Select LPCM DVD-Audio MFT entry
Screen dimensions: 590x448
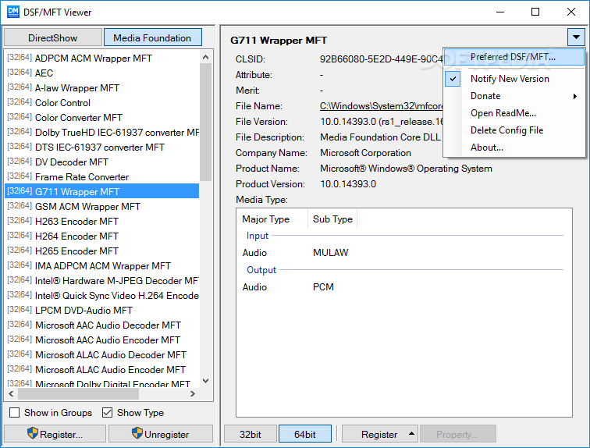[102, 311]
